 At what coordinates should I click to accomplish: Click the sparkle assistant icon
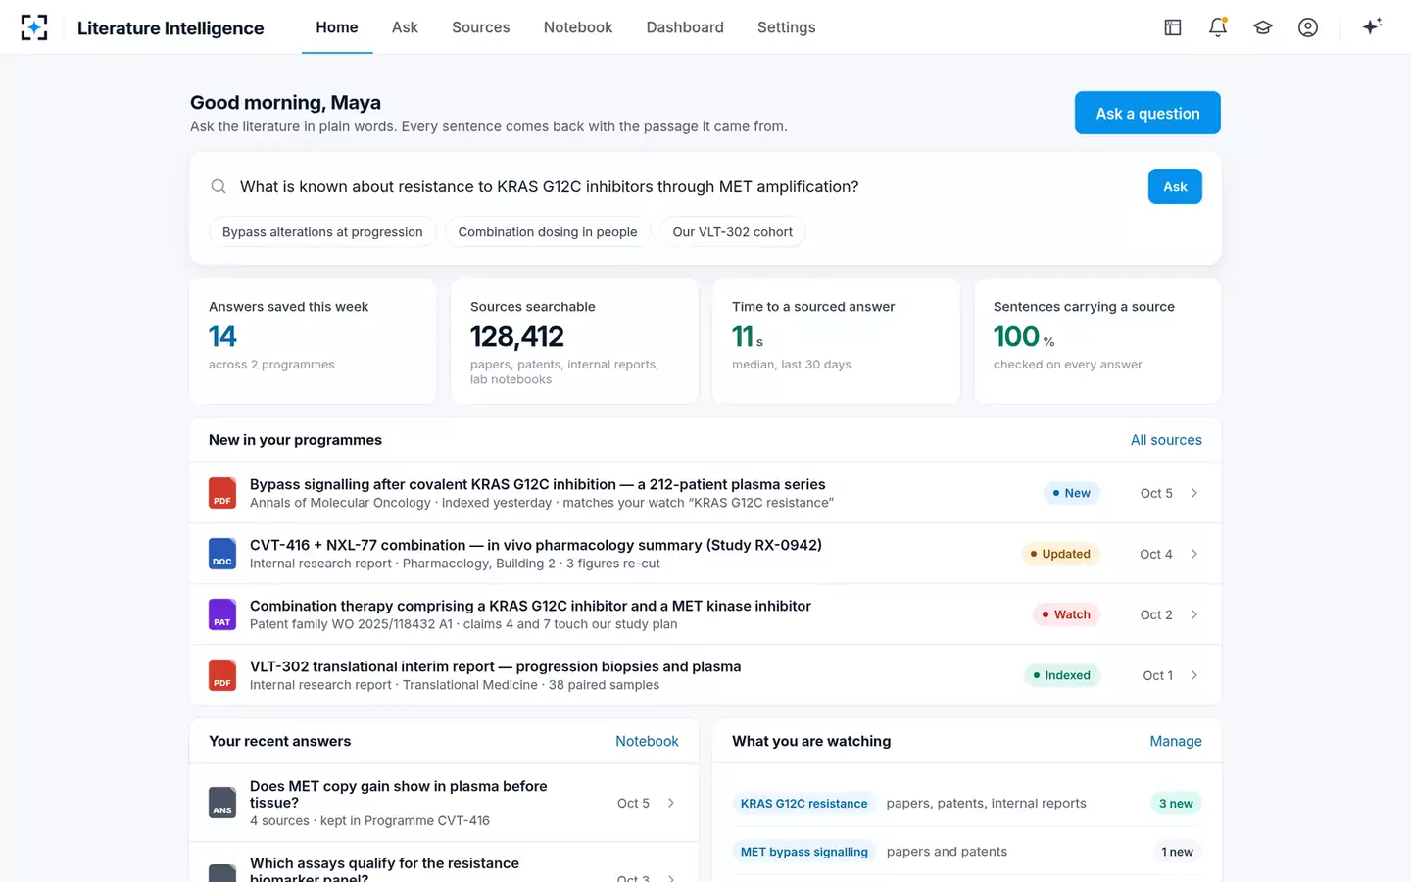1372,26
